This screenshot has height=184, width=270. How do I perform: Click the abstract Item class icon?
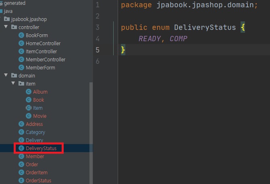29,108
